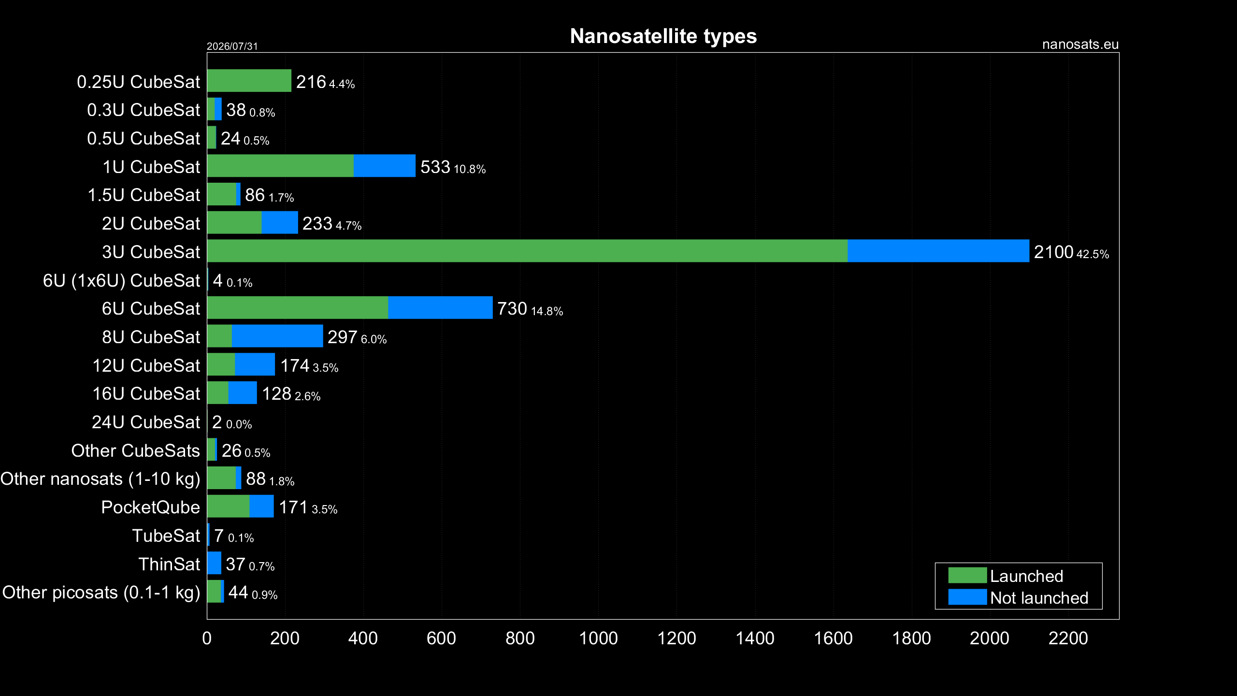Click the blue portion of 6U CubeSat bar

click(x=440, y=307)
